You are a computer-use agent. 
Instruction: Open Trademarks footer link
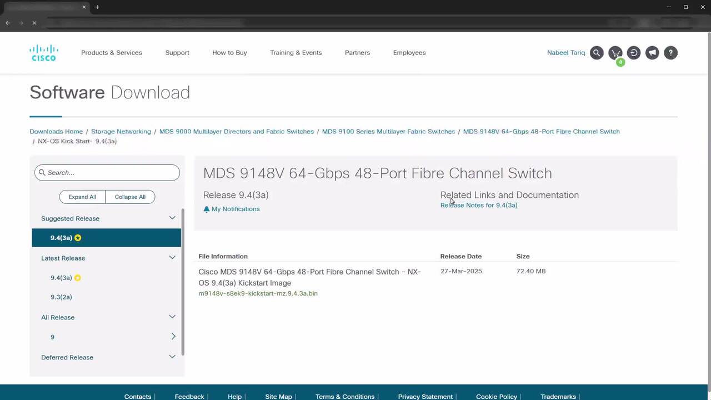point(558,397)
